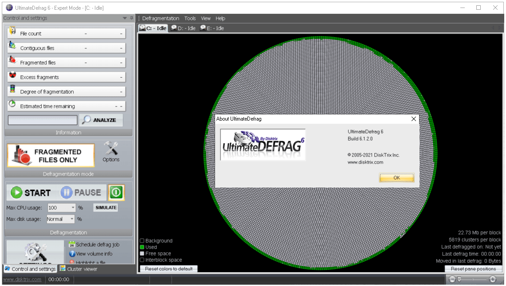Screen dimensions: 506x286
Task: Click the 00:00:00 elapsed timer in status bar
Action: click(59, 279)
